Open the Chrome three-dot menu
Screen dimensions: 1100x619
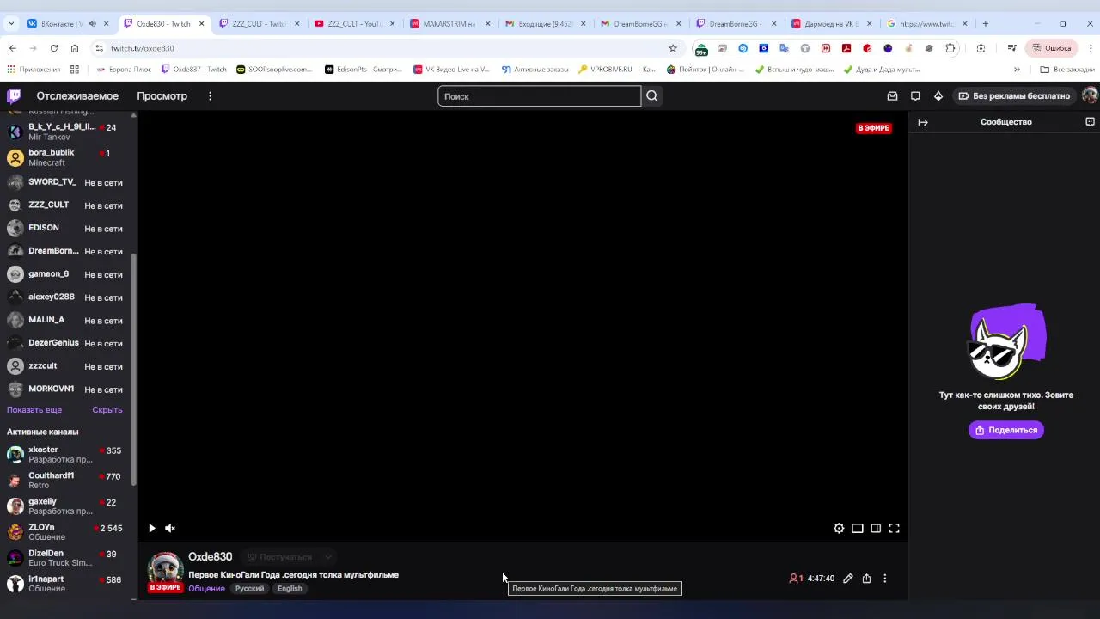point(1091,48)
